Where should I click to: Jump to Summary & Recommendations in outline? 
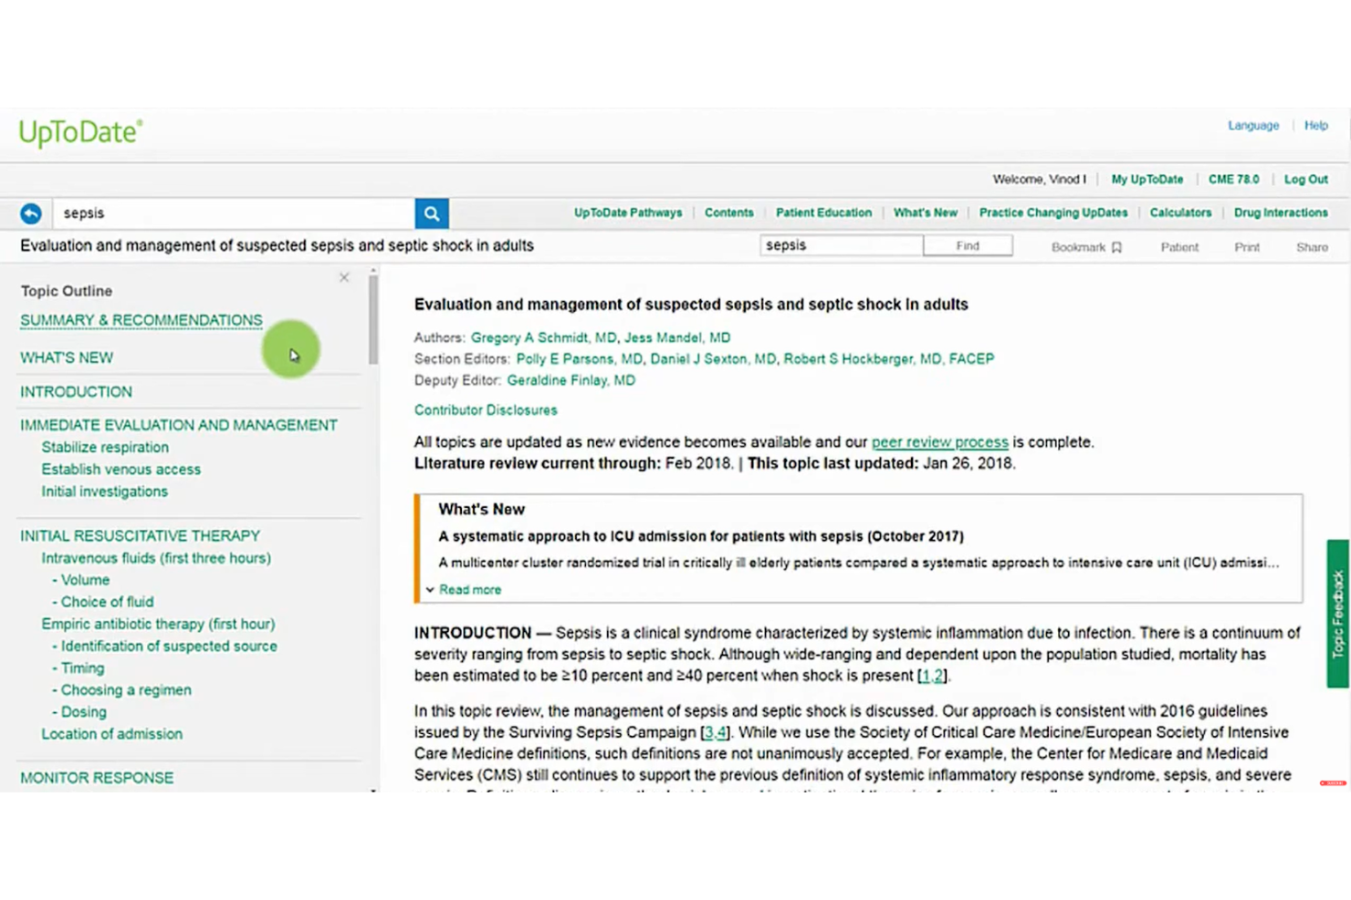[x=141, y=320]
